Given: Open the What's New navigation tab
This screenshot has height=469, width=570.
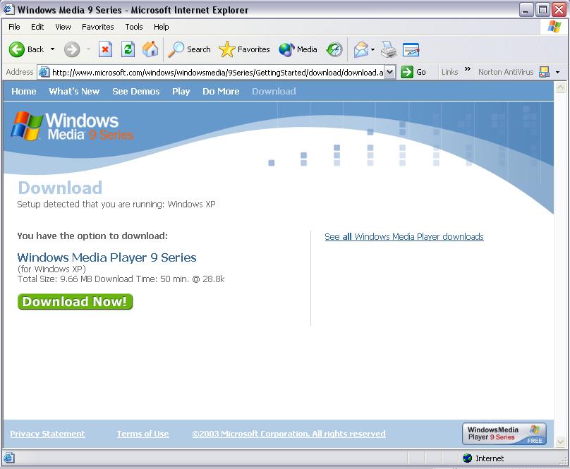Looking at the screenshot, I should click(74, 92).
